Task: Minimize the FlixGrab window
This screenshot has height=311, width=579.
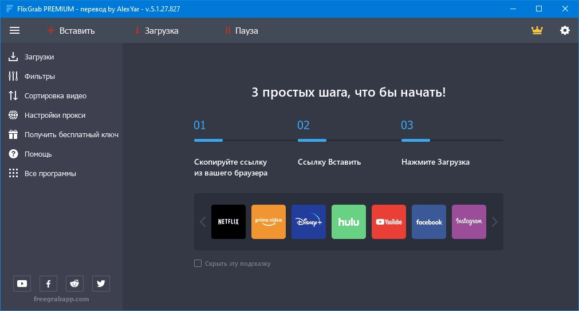Action: point(513,9)
